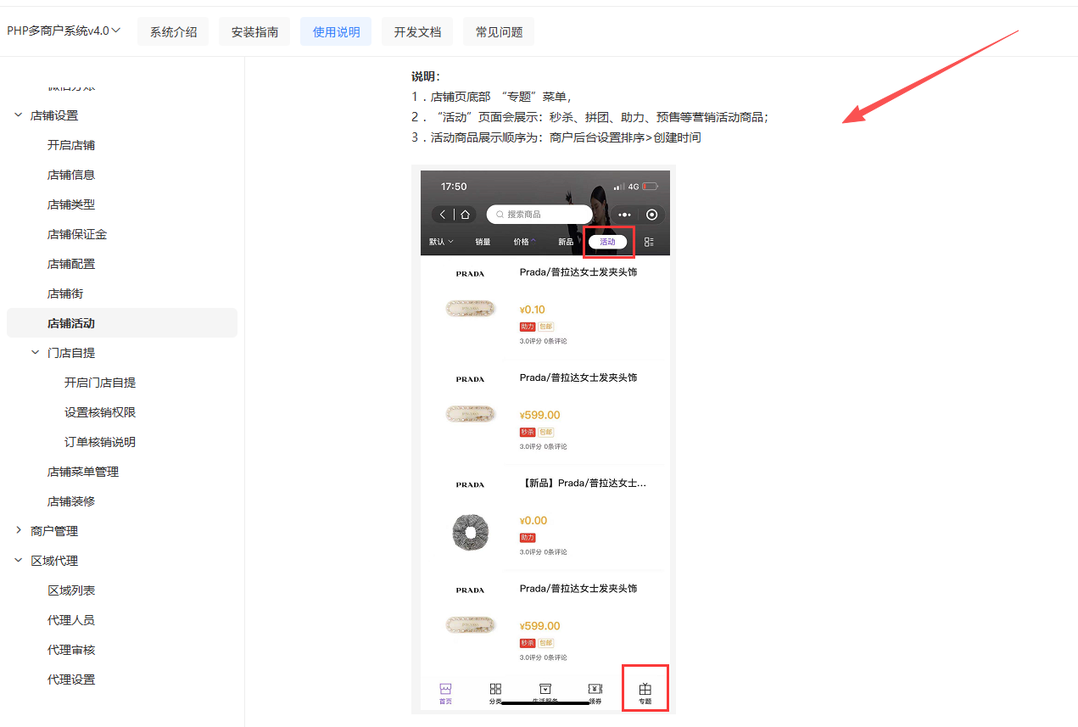Image resolution: width=1078 pixels, height=727 pixels.
Task: Open the 安装指南 tab
Action: tap(254, 31)
